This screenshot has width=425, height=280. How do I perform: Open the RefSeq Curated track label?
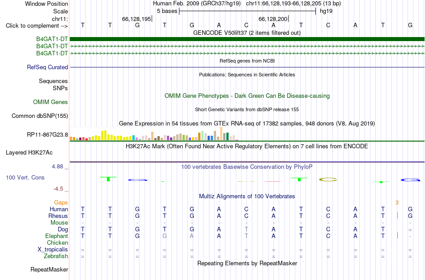[x=47, y=67]
